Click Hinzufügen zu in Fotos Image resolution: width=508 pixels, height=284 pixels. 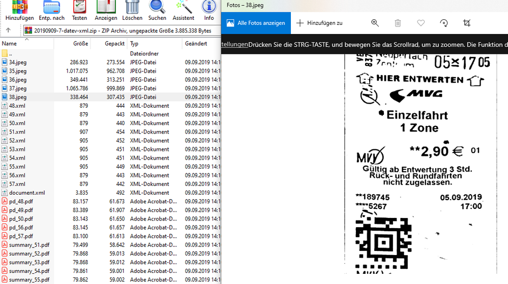point(319,23)
